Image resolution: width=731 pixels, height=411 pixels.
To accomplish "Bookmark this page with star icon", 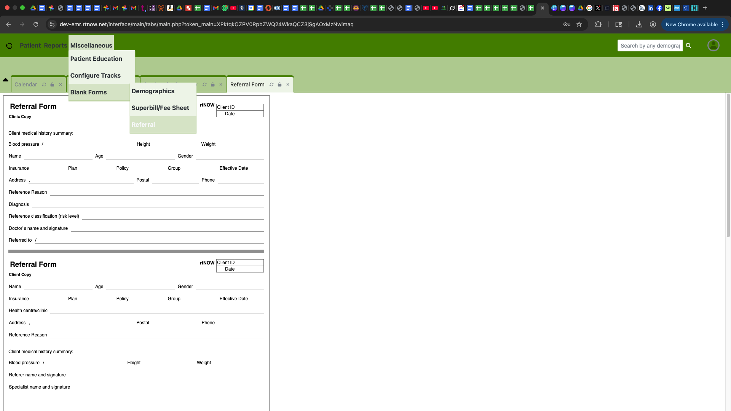I will pyautogui.click(x=579, y=24).
